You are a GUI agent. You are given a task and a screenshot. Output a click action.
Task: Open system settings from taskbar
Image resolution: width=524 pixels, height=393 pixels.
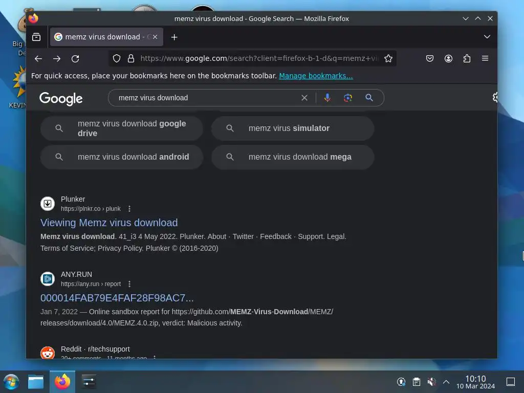tap(89, 382)
